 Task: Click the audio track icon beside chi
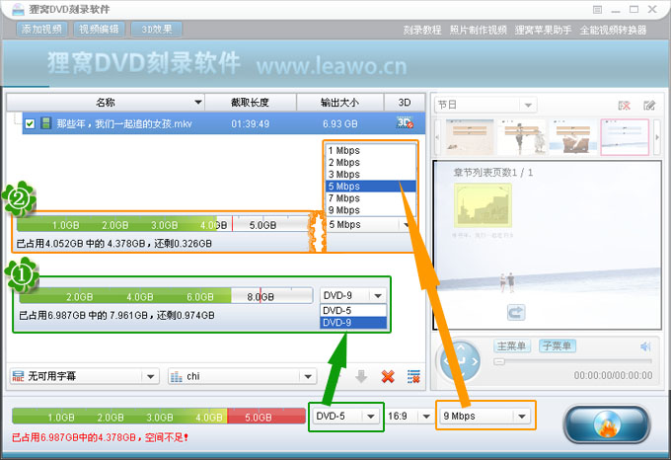pyautogui.click(x=177, y=376)
